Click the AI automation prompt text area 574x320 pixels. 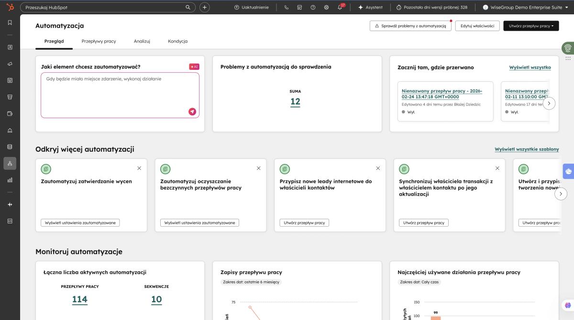(x=120, y=95)
